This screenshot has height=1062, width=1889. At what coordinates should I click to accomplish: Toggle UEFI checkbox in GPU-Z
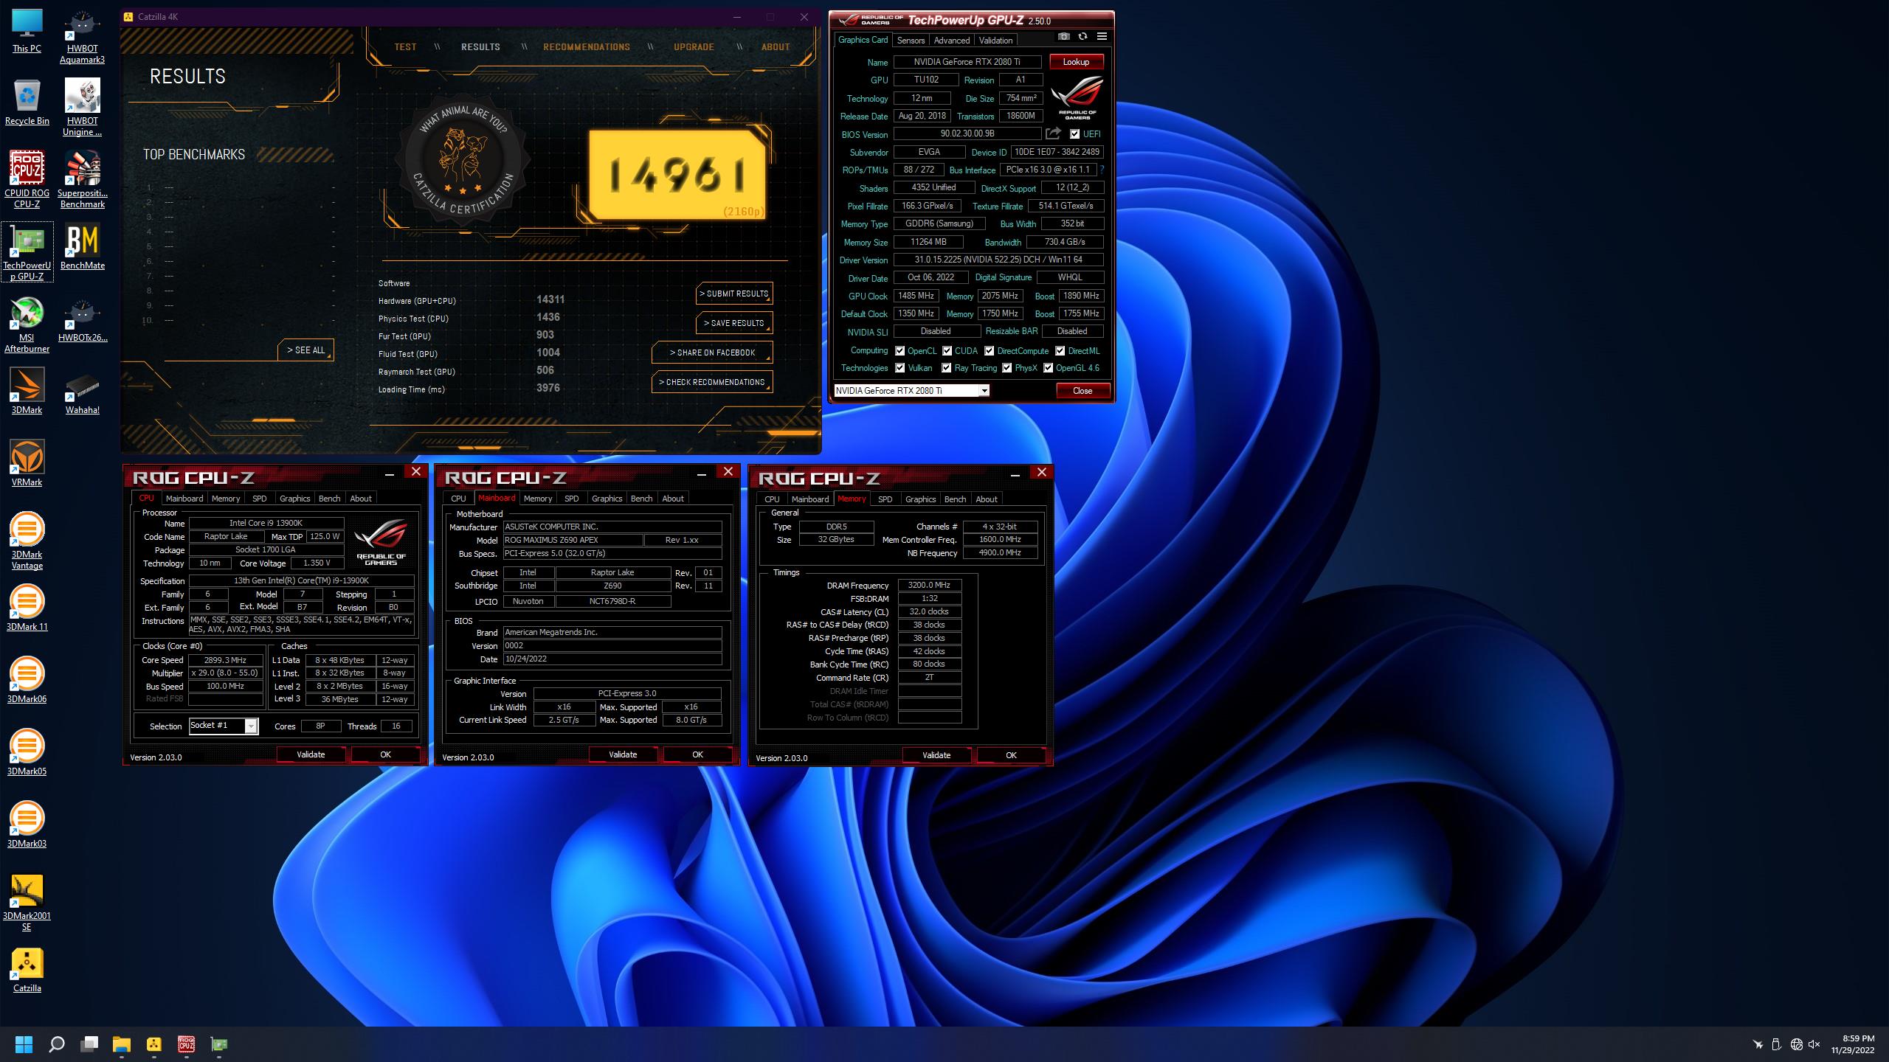[1074, 134]
